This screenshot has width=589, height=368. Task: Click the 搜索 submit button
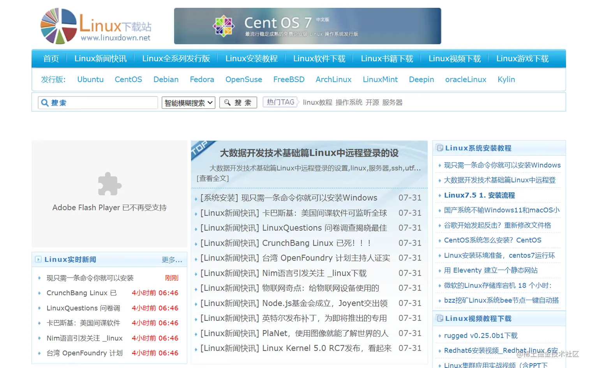[238, 103]
